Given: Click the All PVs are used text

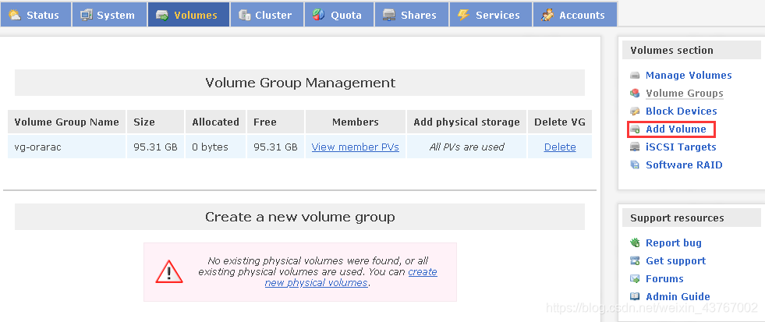Looking at the screenshot, I should [x=466, y=147].
